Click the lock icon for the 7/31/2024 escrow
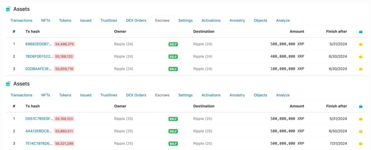Viewport: 371px width, 150px height. (x=360, y=143)
